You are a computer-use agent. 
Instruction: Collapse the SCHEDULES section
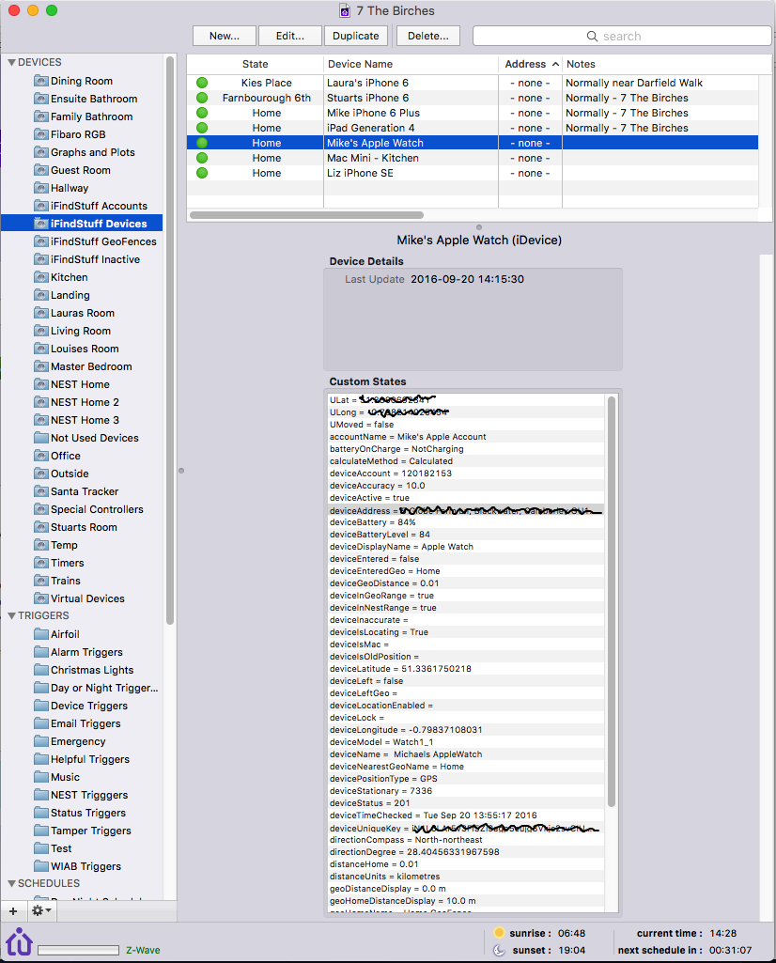click(x=11, y=884)
